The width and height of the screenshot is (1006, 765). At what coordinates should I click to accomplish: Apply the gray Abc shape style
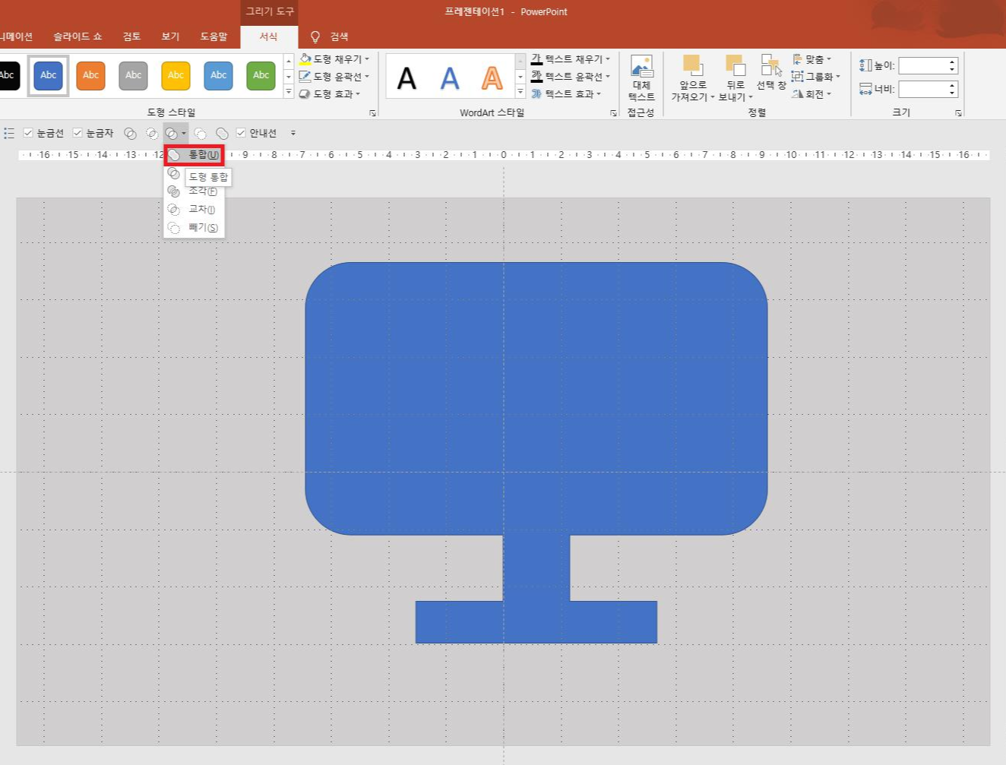[134, 75]
